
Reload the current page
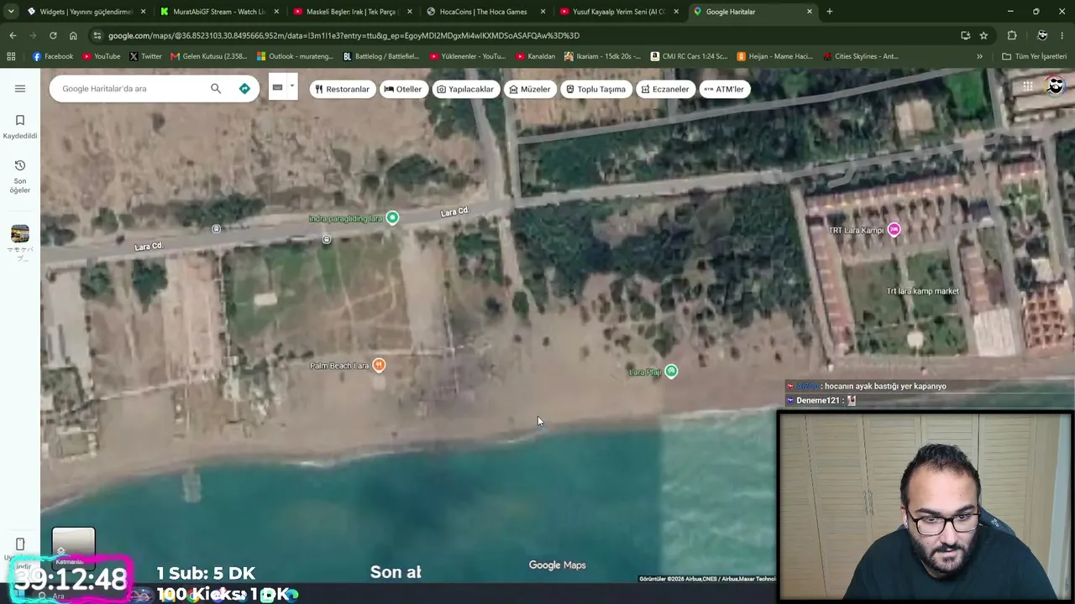coord(53,35)
